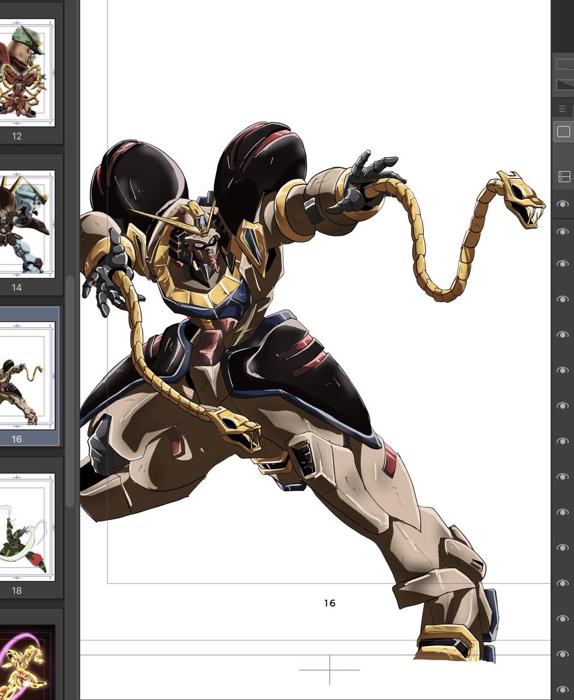Image resolution: width=574 pixels, height=700 pixels.
Task: Select the page 14 thumbnail
Action: [27, 225]
